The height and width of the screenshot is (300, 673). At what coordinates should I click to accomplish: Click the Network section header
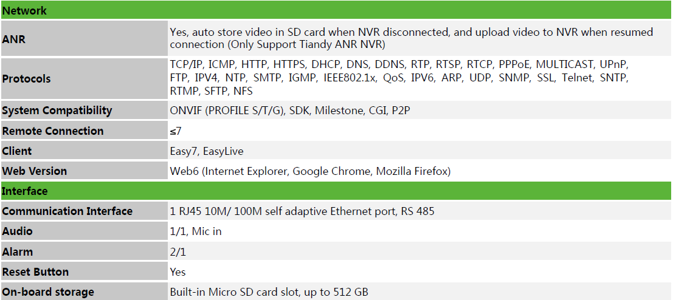(336, 10)
